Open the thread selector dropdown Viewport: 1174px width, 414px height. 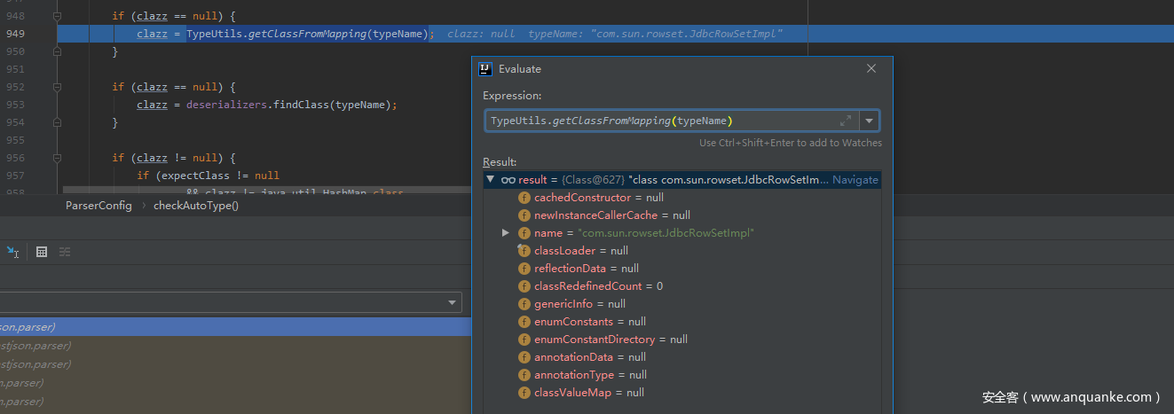(453, 303)
